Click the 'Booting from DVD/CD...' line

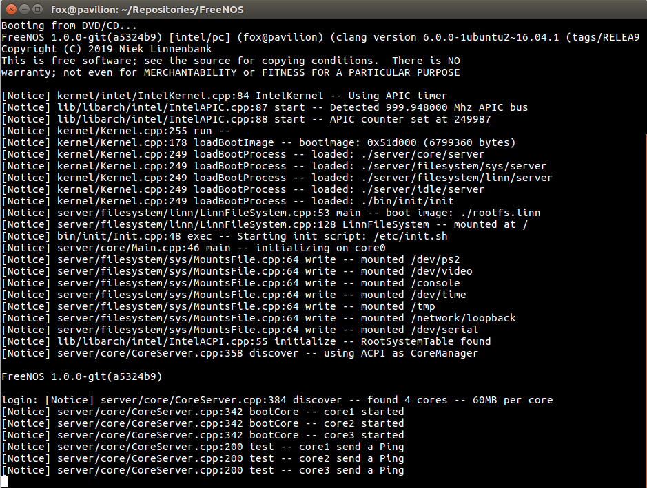click(x=61, y=25)
